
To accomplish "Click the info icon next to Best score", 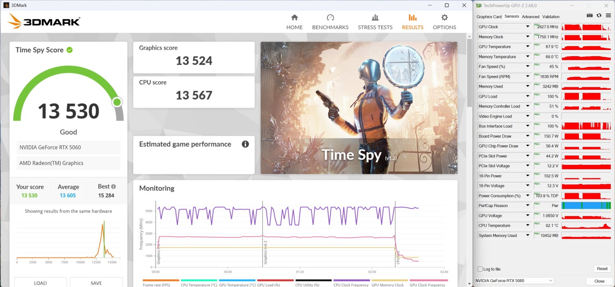I will (113, 187).
